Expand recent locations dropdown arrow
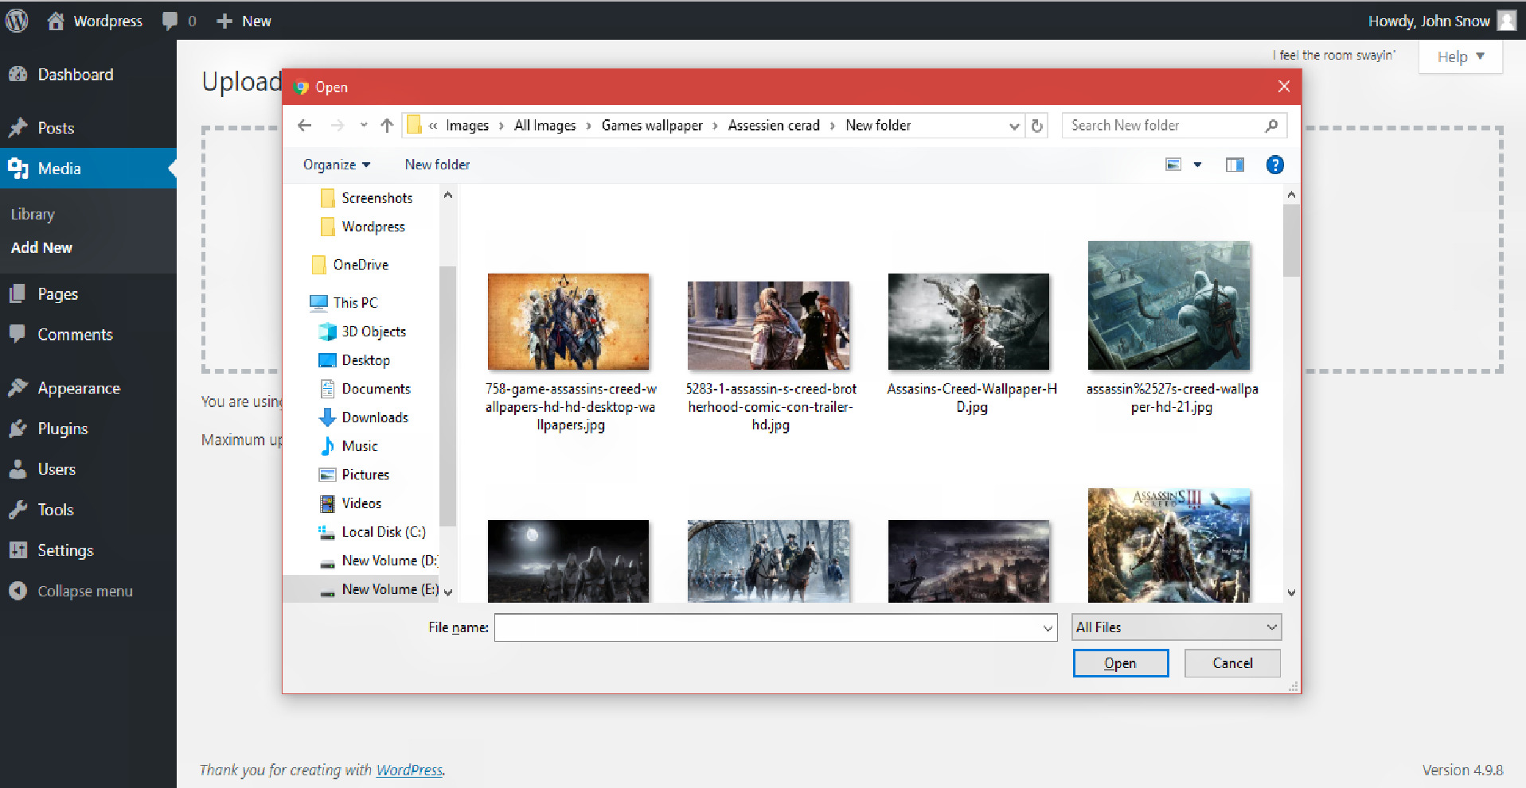The width and height of the screenshot is (1526, 788). pos(364,126)
